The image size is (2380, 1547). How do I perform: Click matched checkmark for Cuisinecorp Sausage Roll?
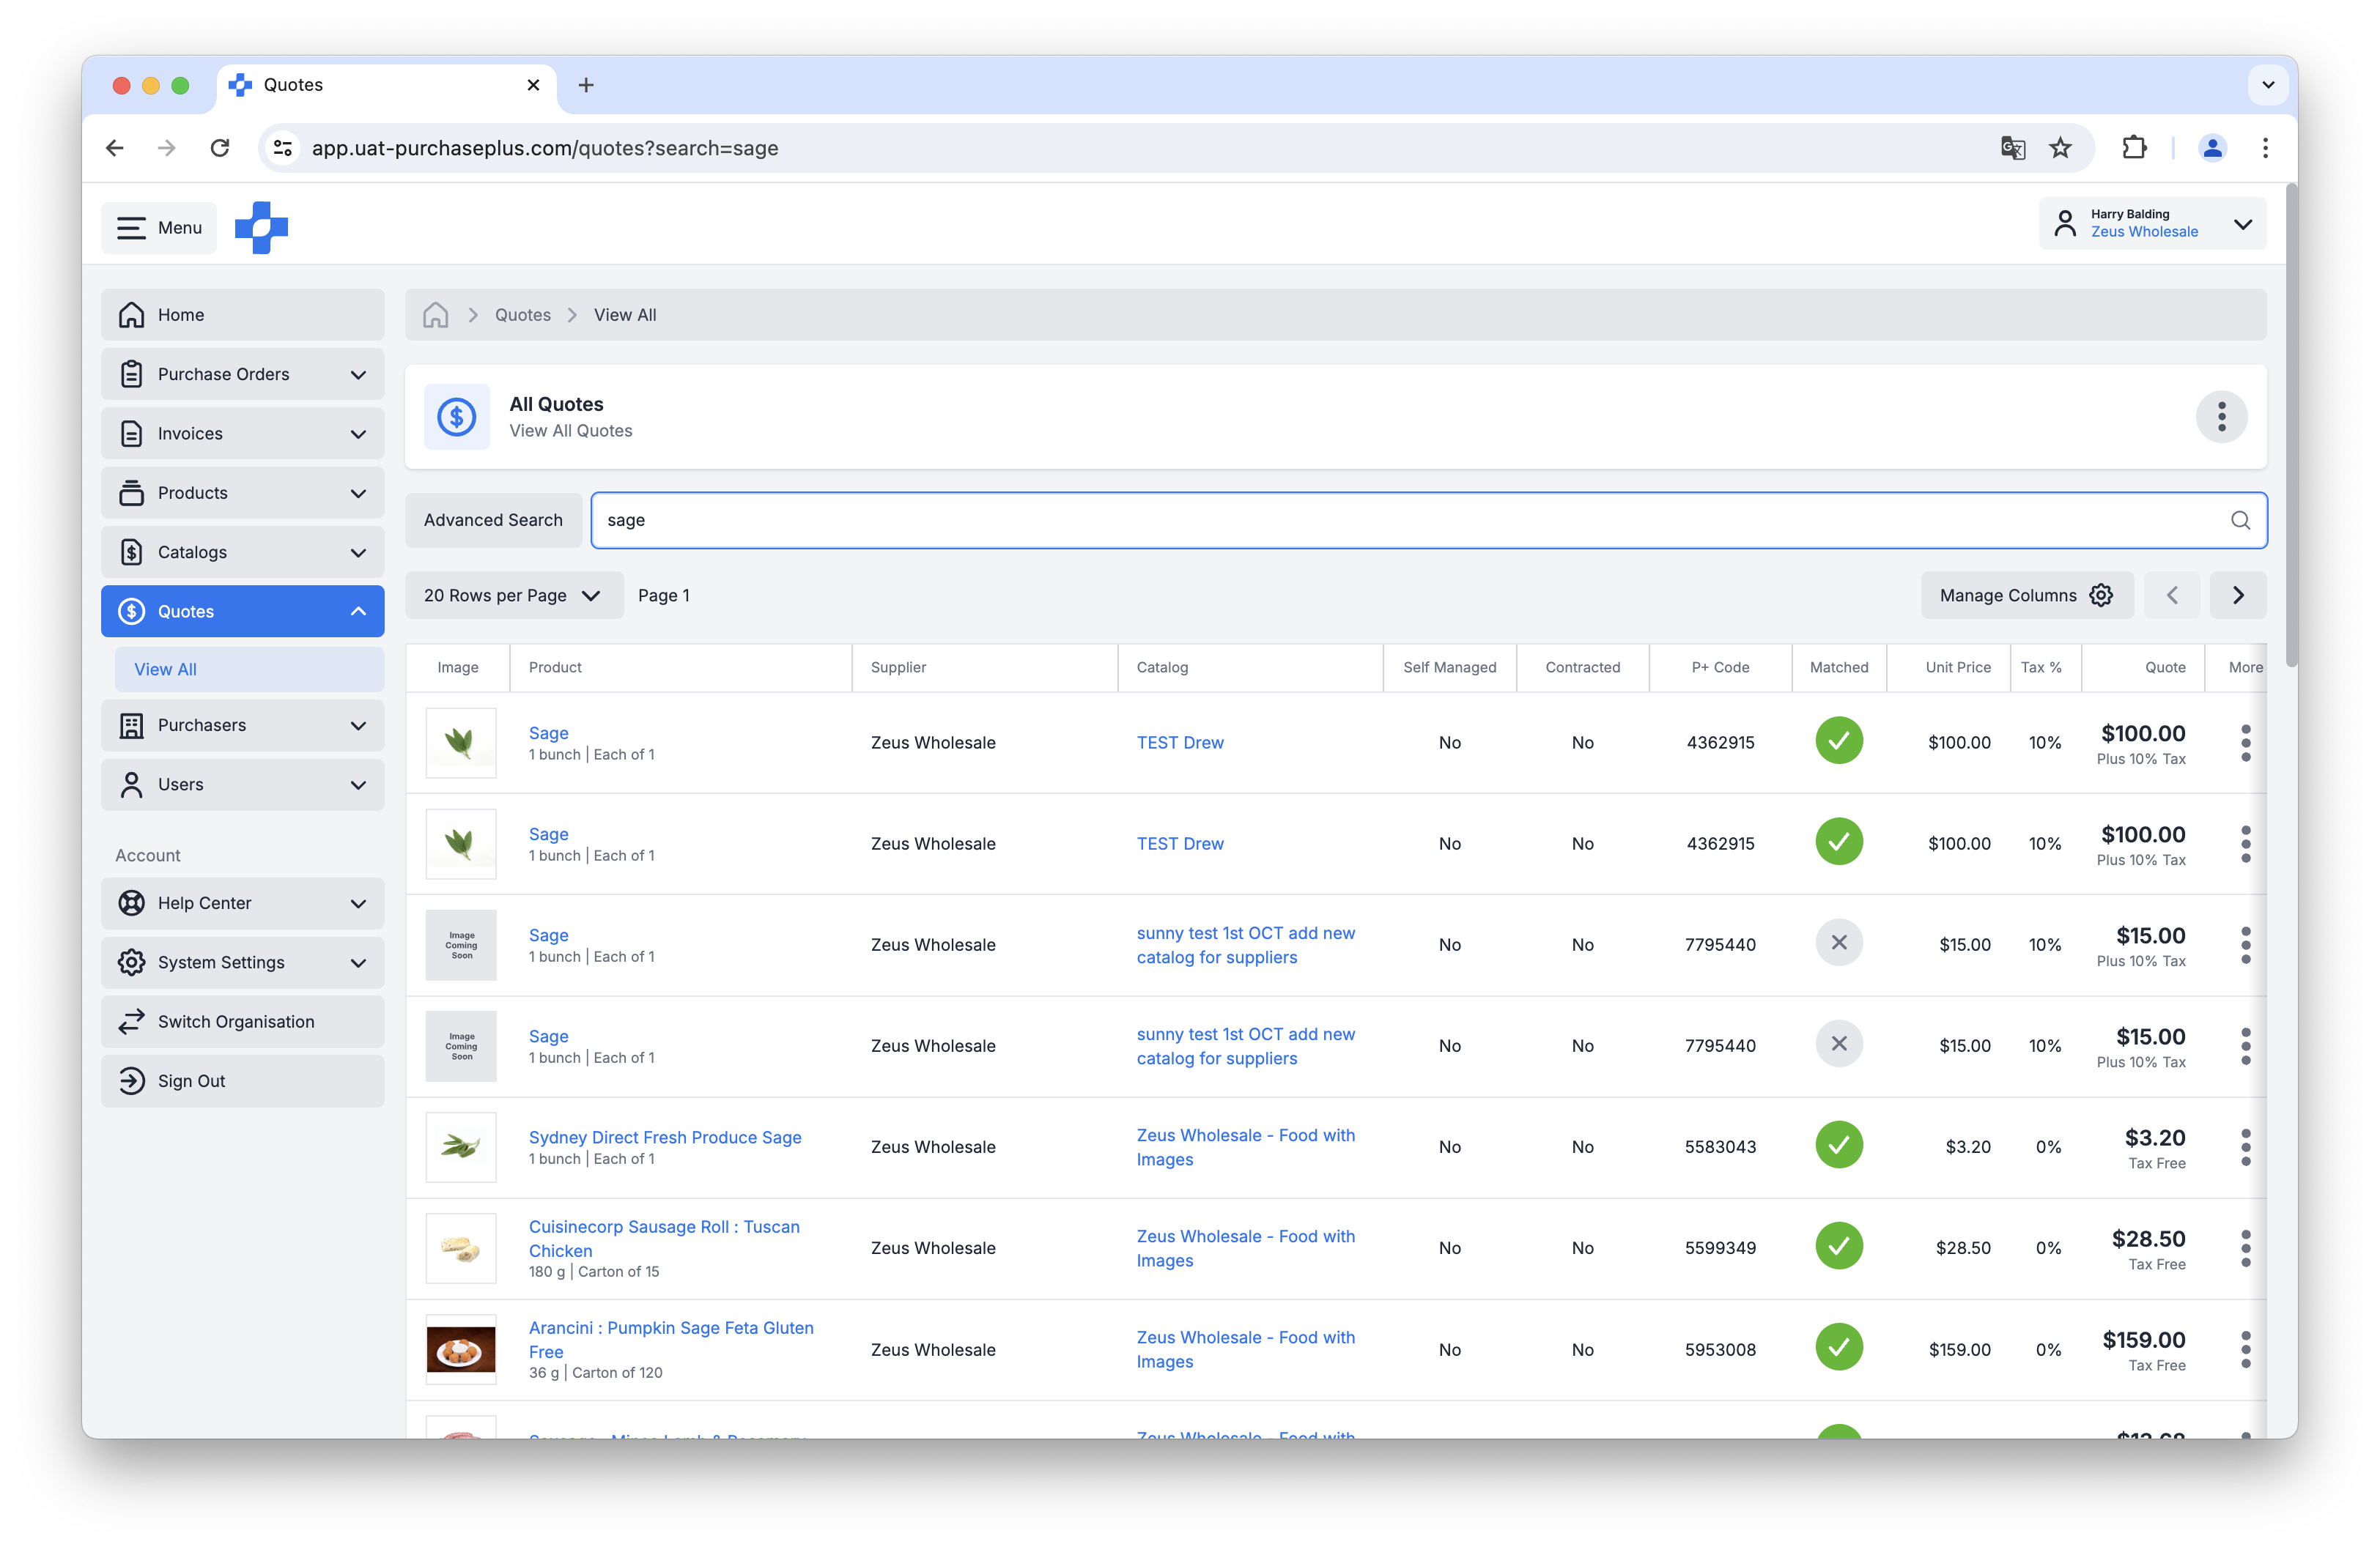[1838, 1246]
